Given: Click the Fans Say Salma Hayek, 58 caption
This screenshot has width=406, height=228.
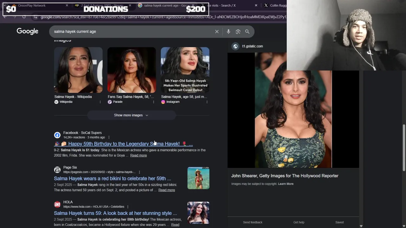Looking at the screenshot, I should tap(131, 97).
